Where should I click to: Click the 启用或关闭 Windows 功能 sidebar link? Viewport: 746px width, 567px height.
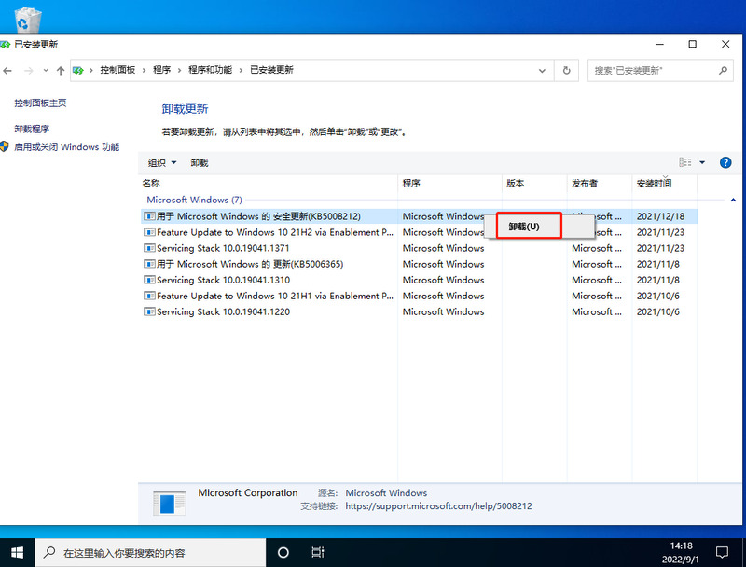tap(63, 146)
